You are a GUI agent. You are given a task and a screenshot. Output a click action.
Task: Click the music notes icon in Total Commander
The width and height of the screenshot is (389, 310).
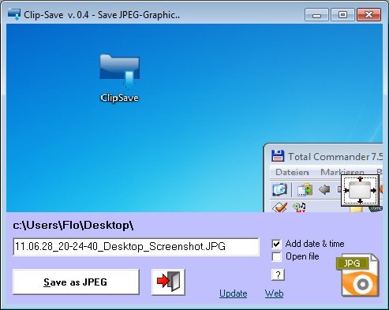(300, 207)
